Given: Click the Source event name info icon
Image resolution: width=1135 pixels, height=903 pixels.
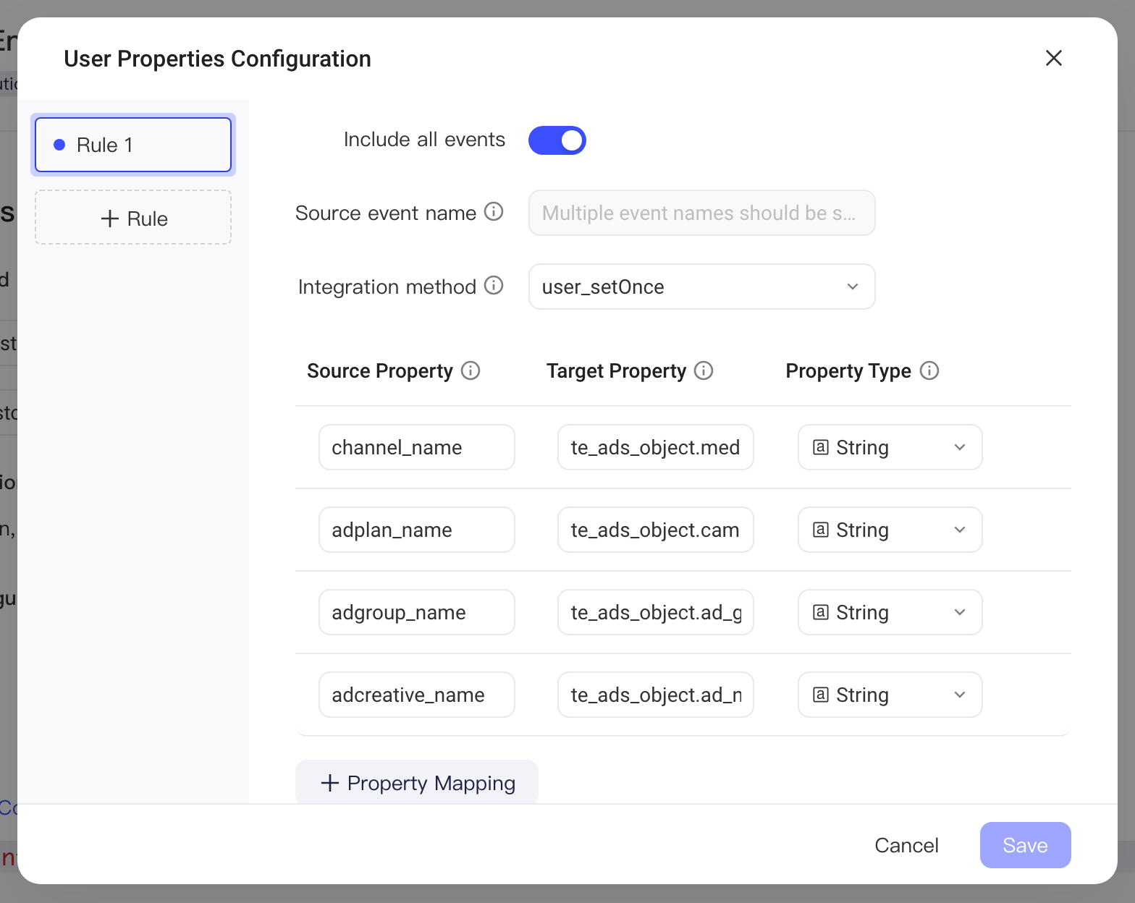Looking at the screenshot, I should [494, 212].
